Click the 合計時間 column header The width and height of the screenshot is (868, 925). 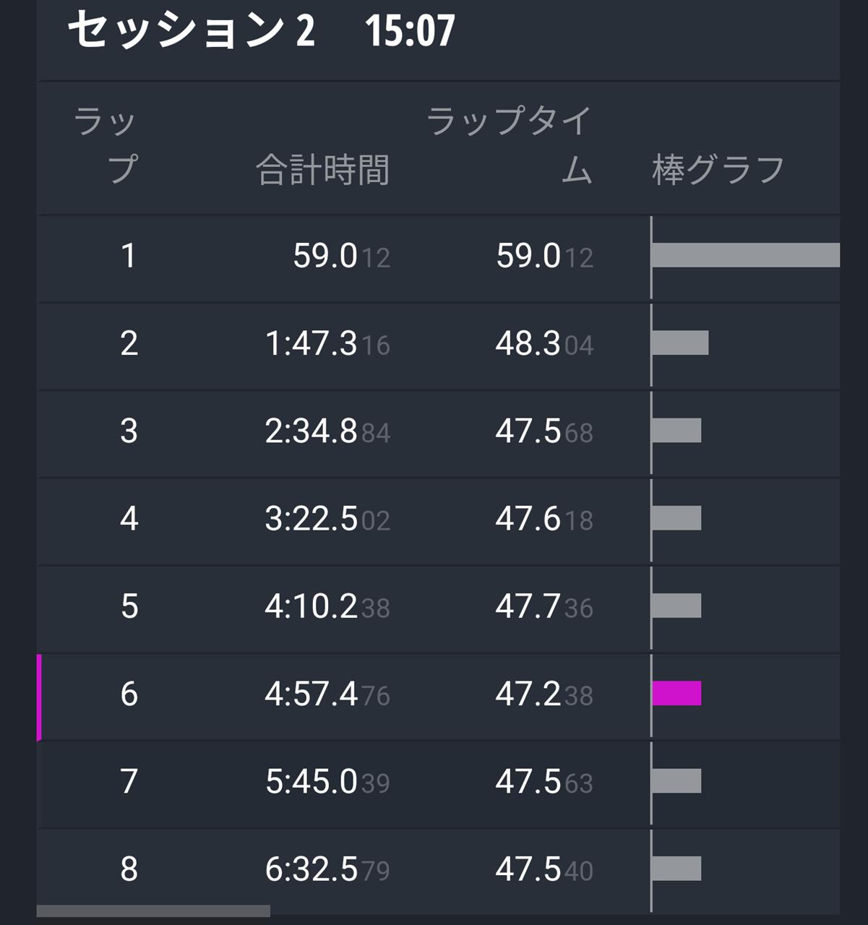[x=323, y=171]
